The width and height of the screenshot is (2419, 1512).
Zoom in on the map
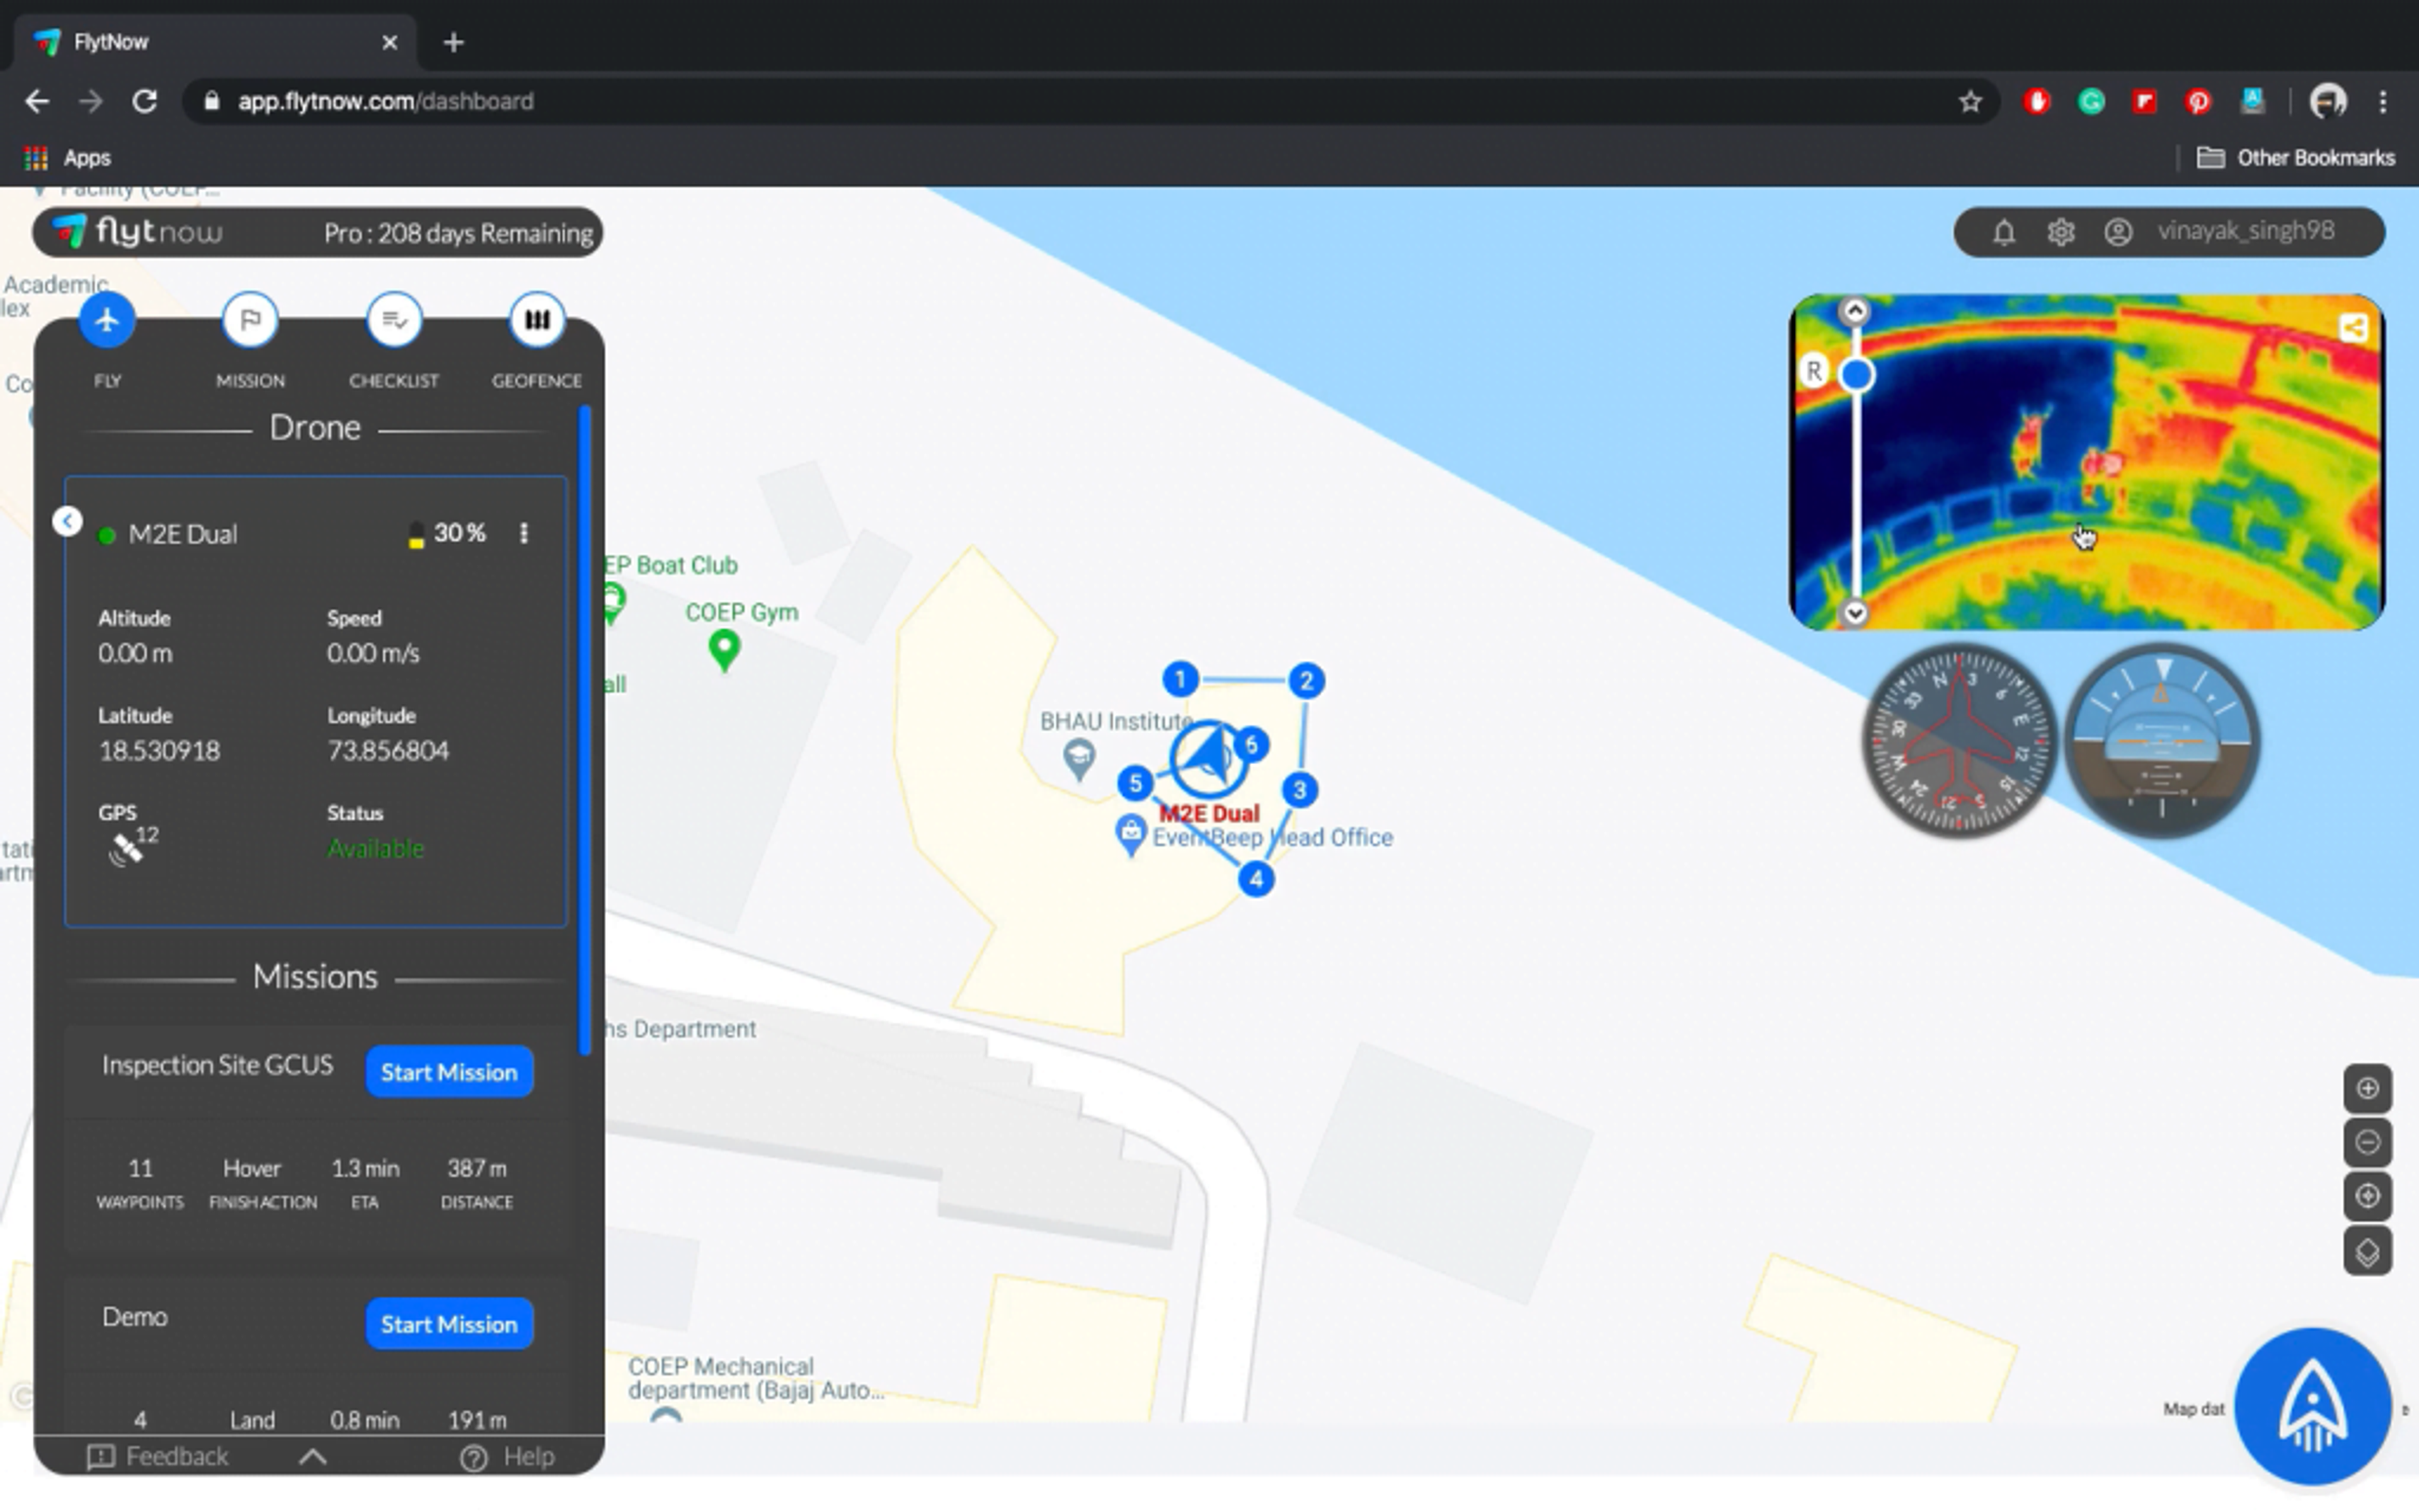2367,1089
